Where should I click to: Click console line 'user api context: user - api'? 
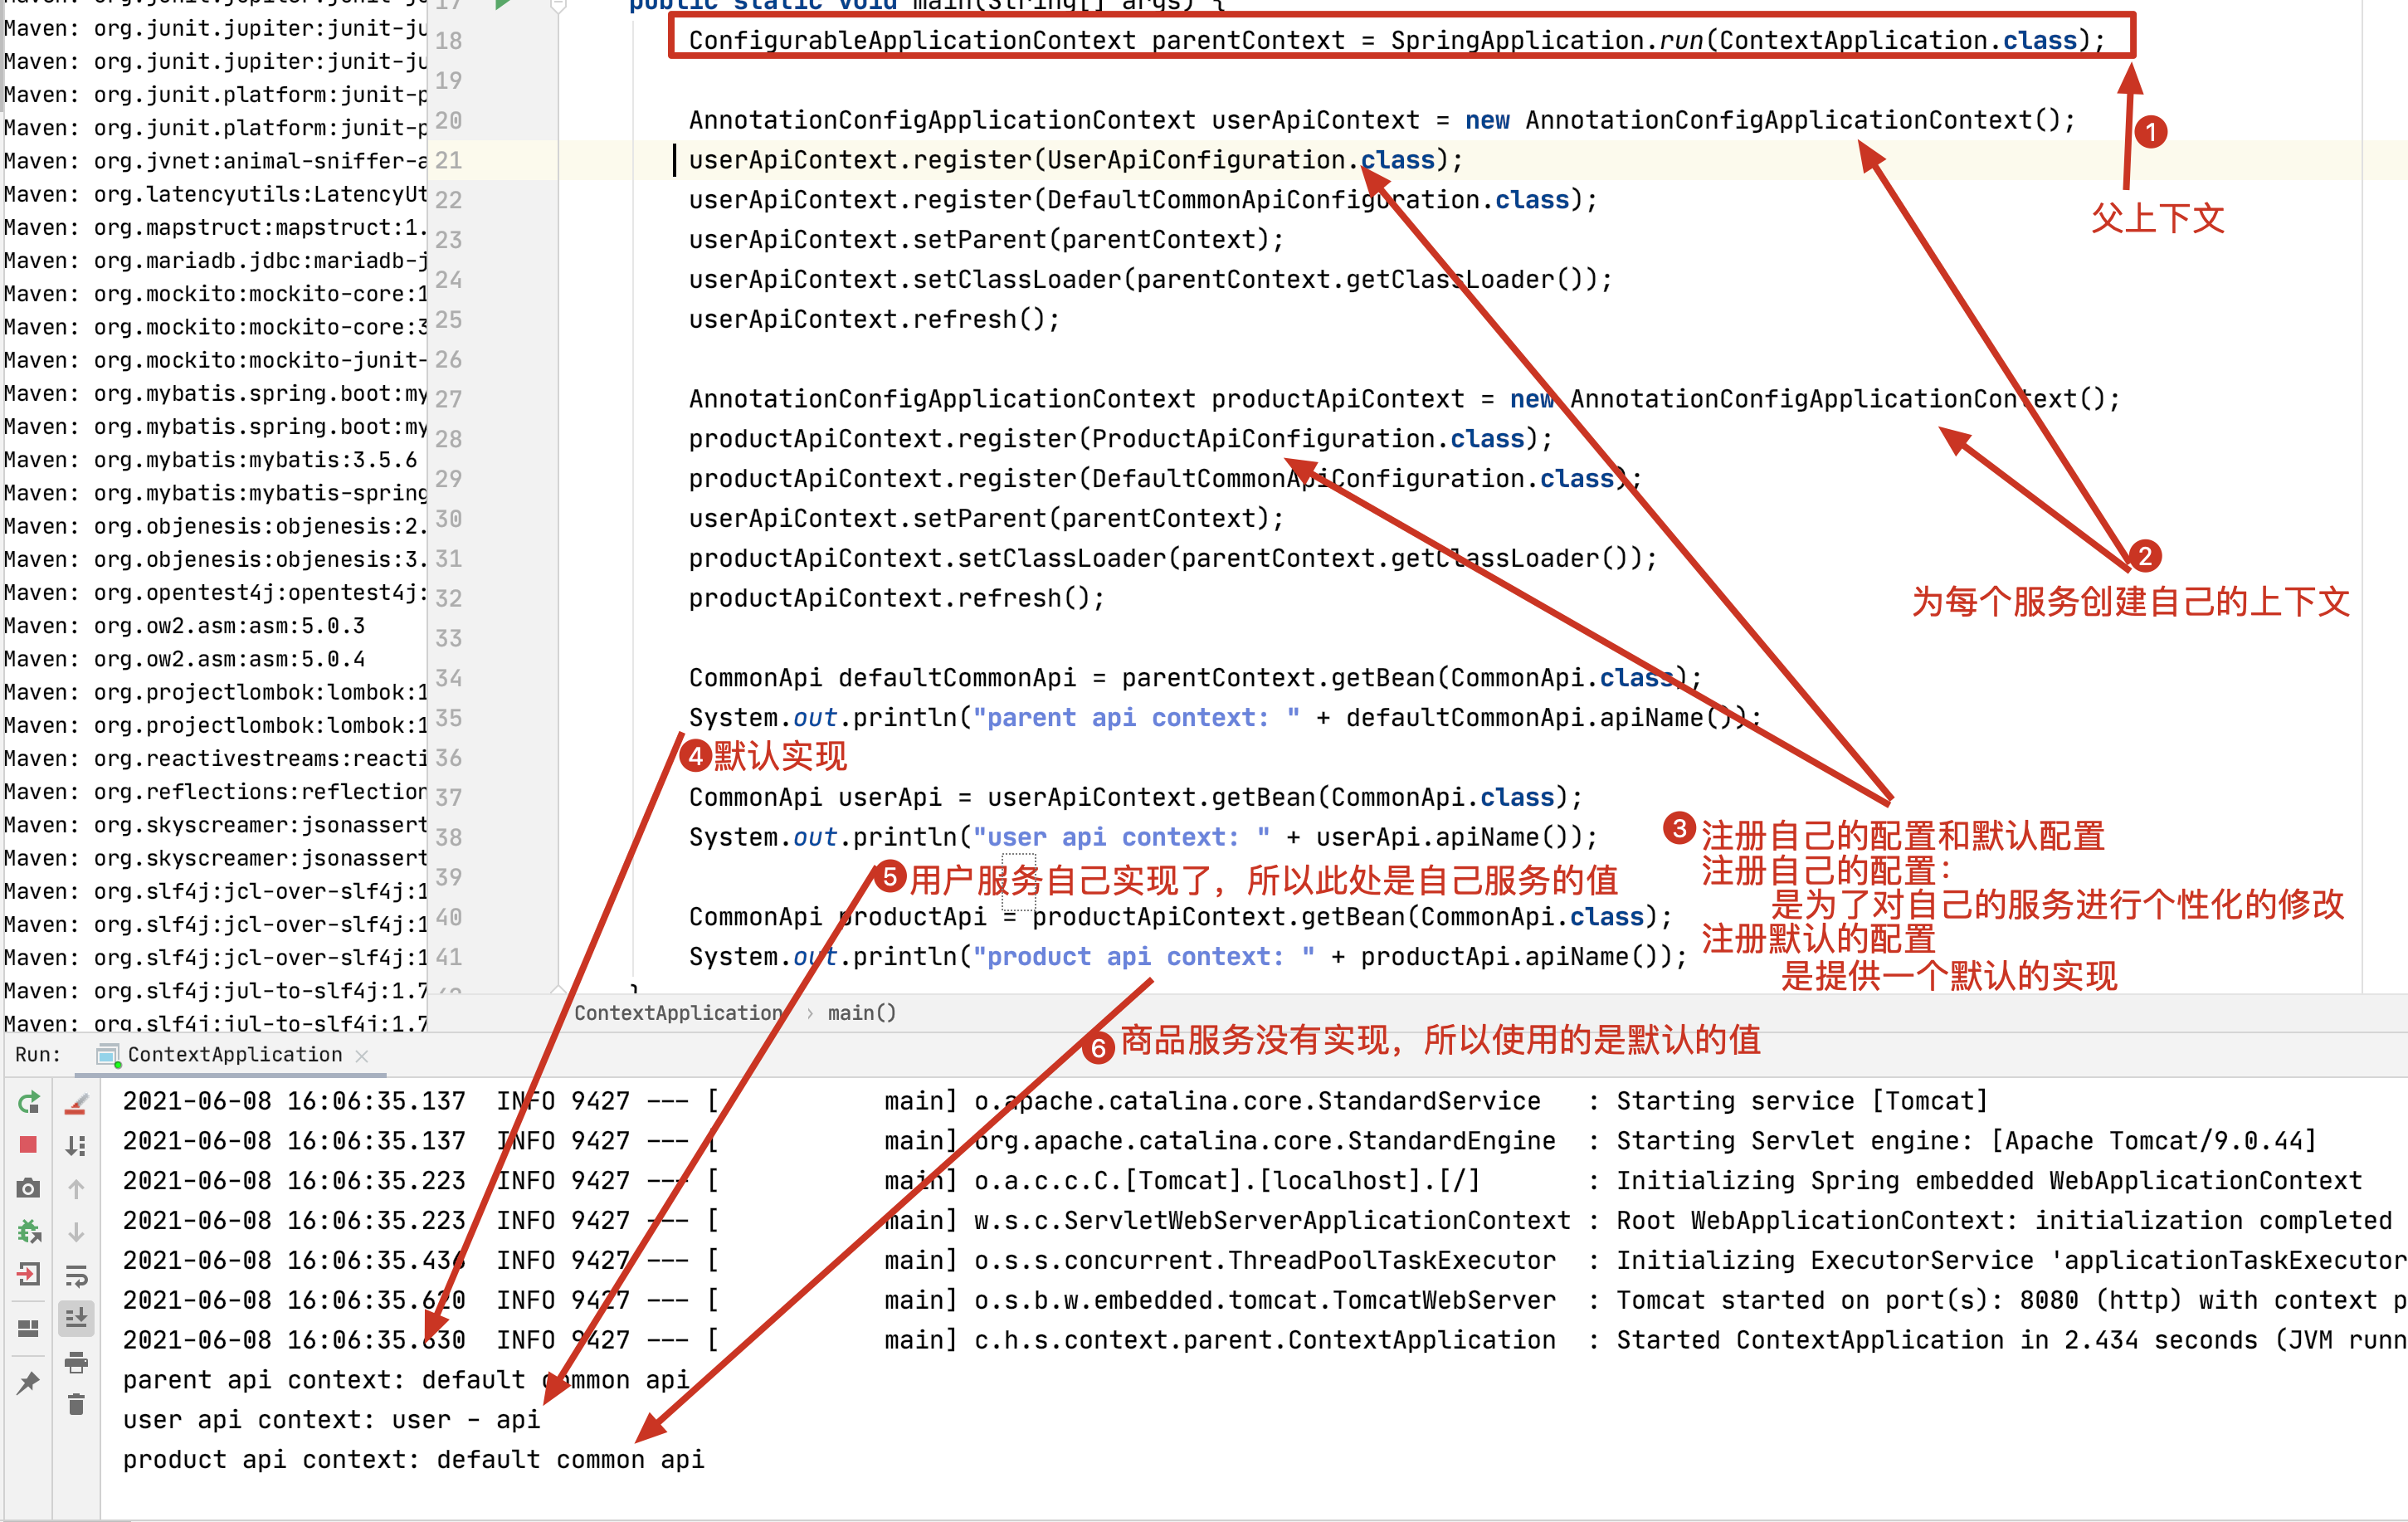click(x=331, y=1420)
